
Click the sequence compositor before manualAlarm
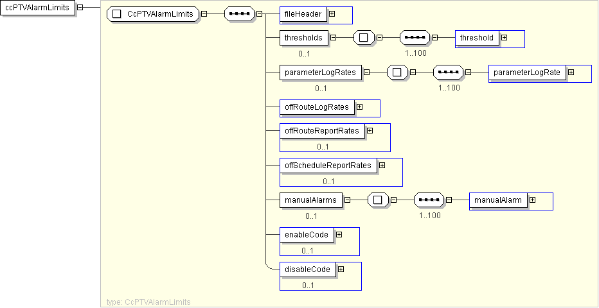(429, 200)
